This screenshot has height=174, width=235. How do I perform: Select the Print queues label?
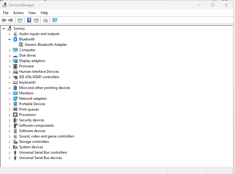pos(29,109)
